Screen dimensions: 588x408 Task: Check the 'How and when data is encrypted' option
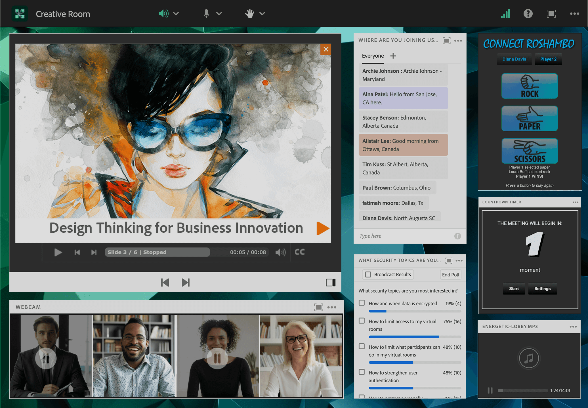pyautogui.click(x=362, y=303)
